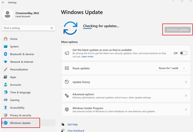Click the More options label
Image resolution: width=193 pixels, height=132 pixels.
[69, 42]
